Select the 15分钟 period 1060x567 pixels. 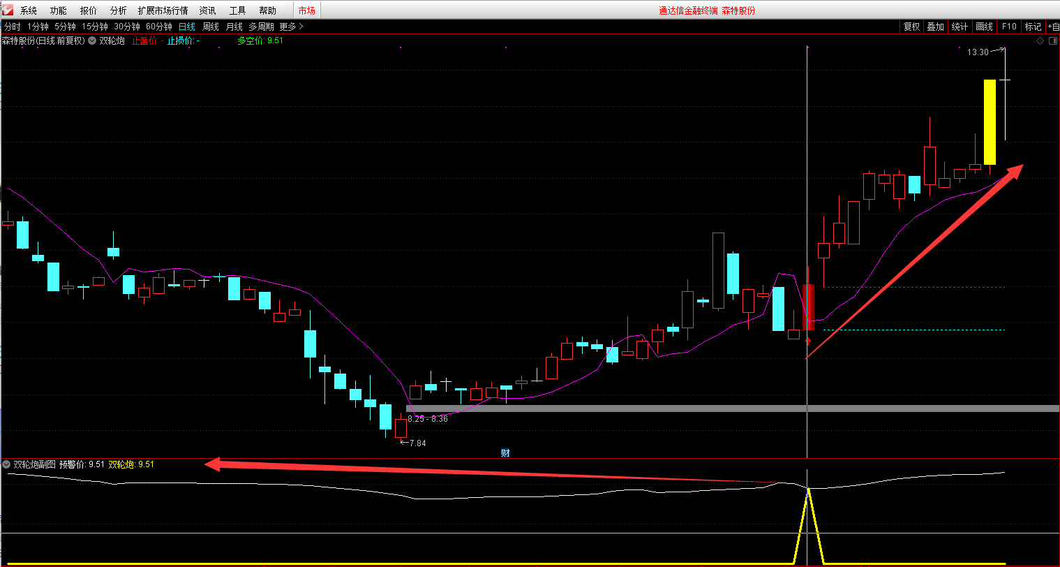pos(95,27)
